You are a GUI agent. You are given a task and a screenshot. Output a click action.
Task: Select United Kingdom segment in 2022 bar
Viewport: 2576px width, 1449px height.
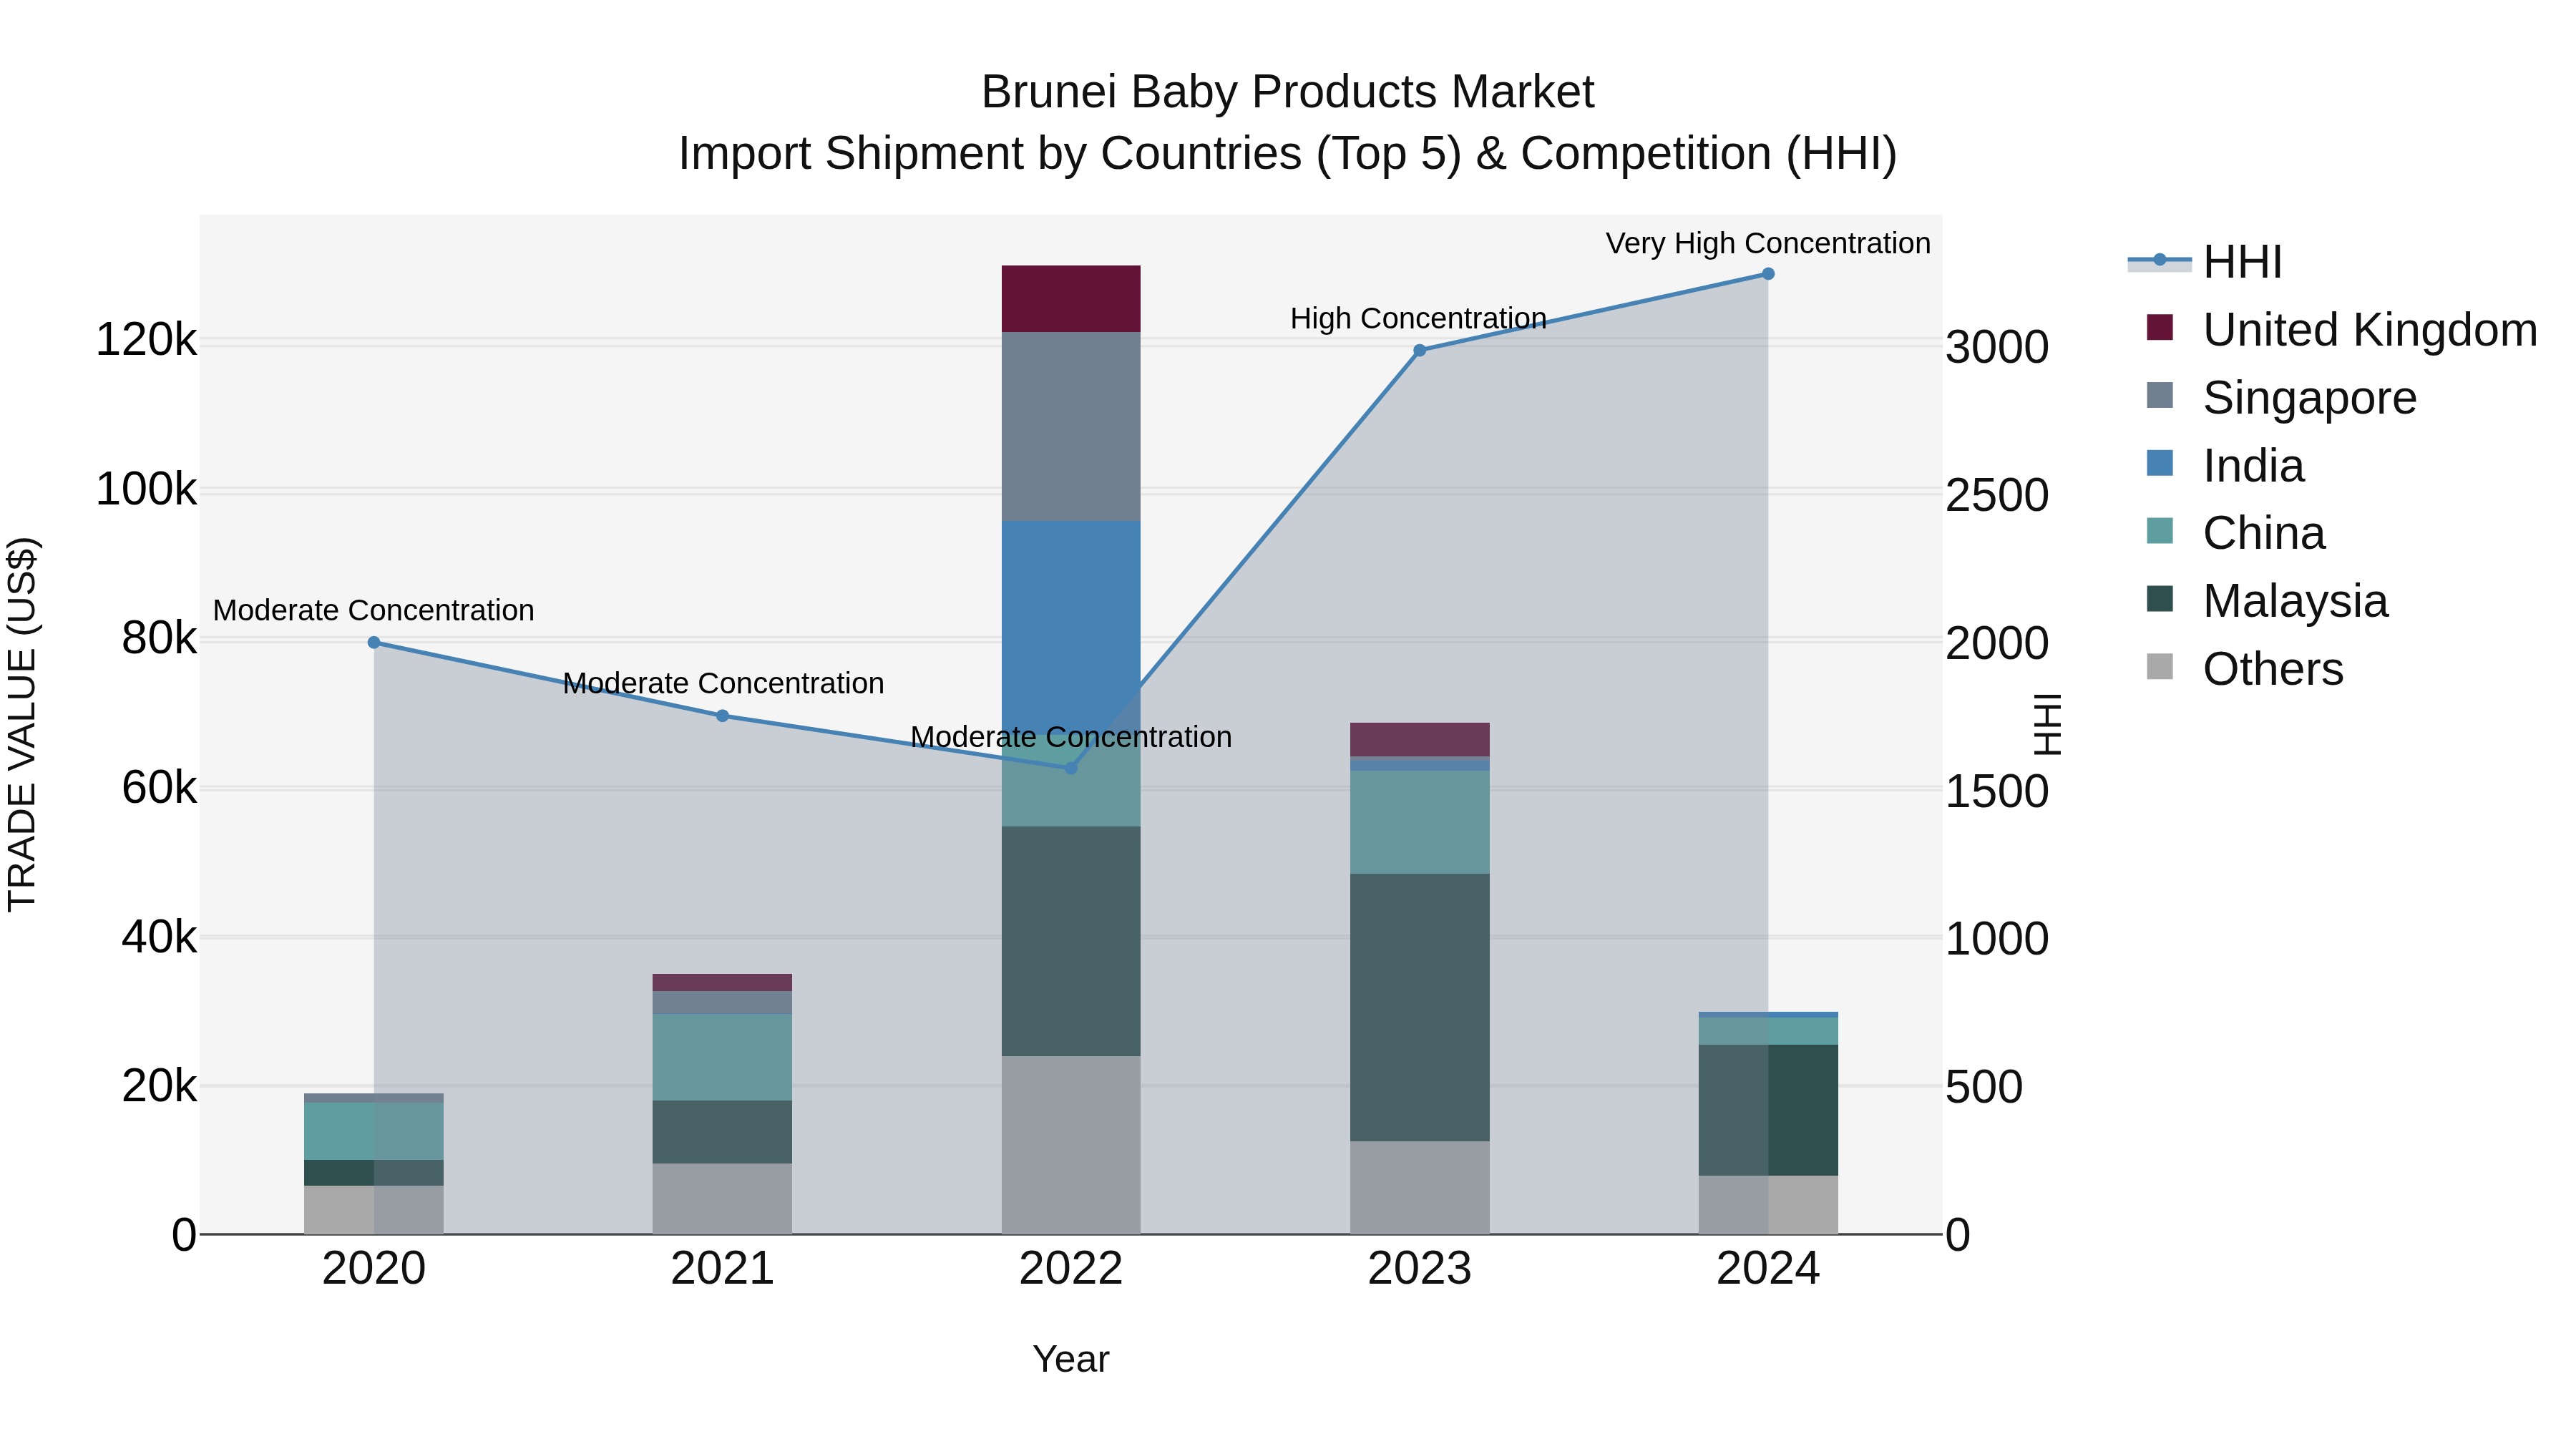1071,299
